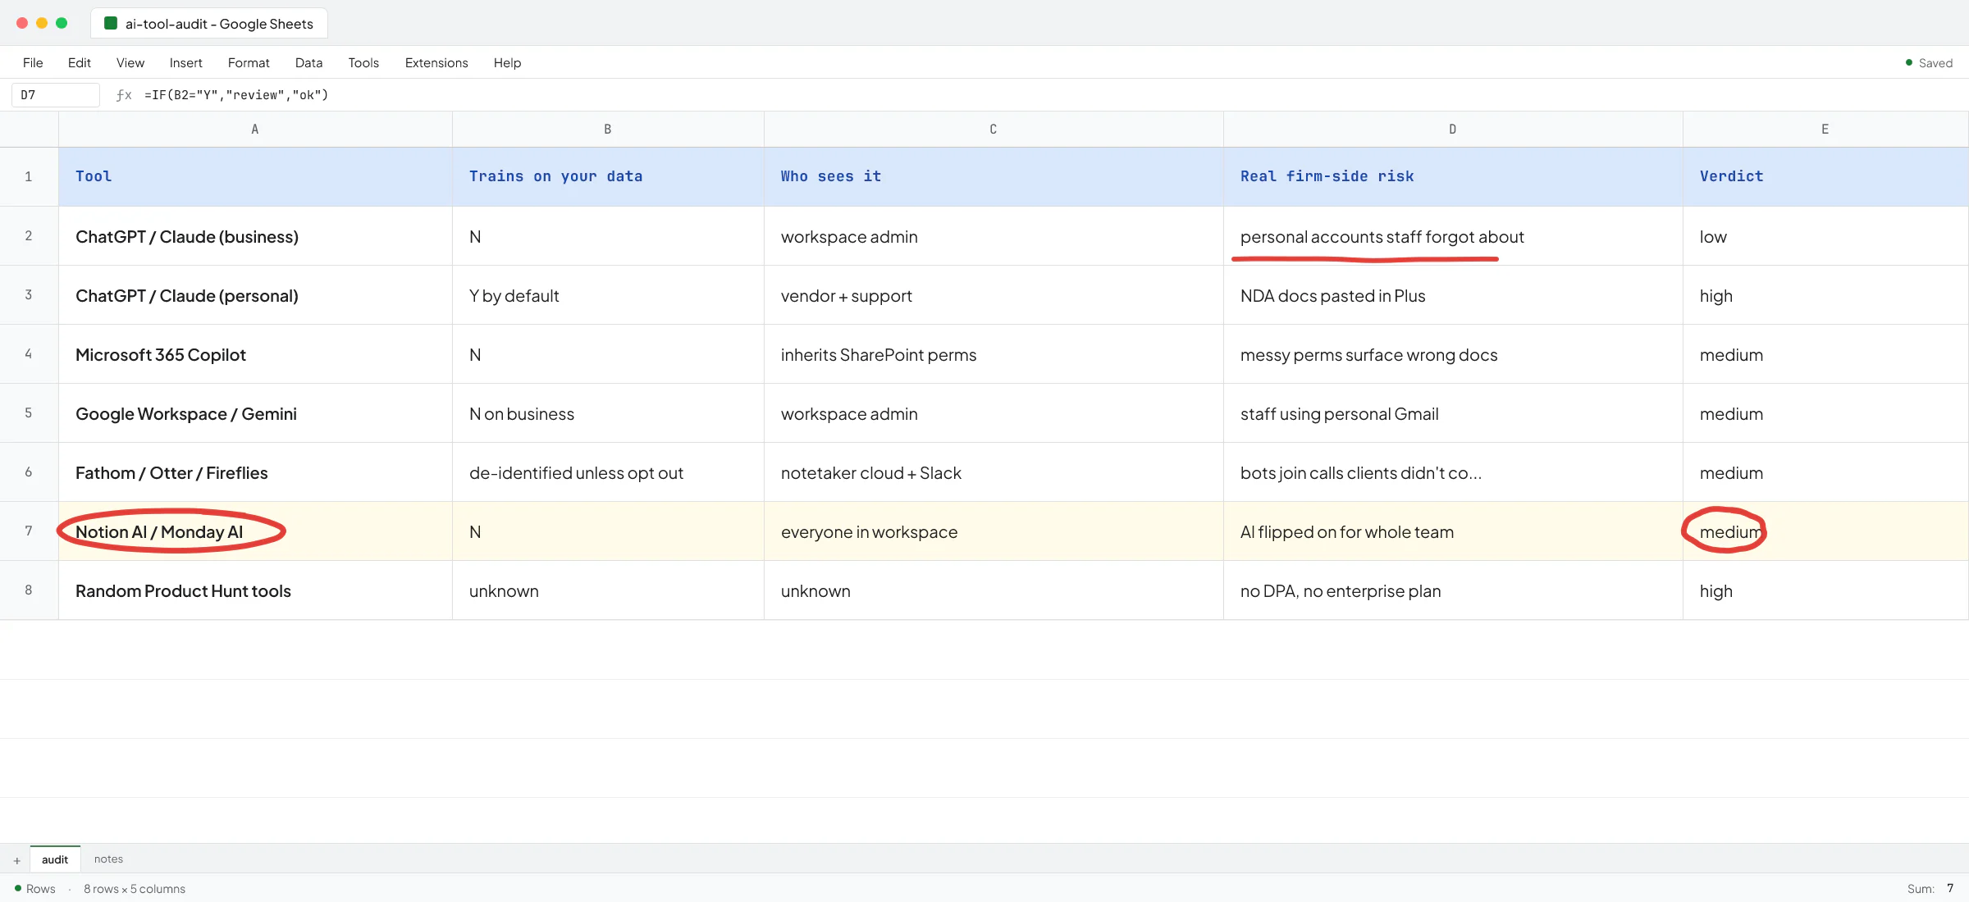Select row 2 header
The width and height of the screenshot is (1969, 902).
pyautogui.click(x=29, y=236)
